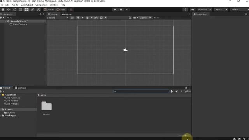Toggle scene effects icon
The height and width of the screenshot is (140, 249).
point(88,18)
